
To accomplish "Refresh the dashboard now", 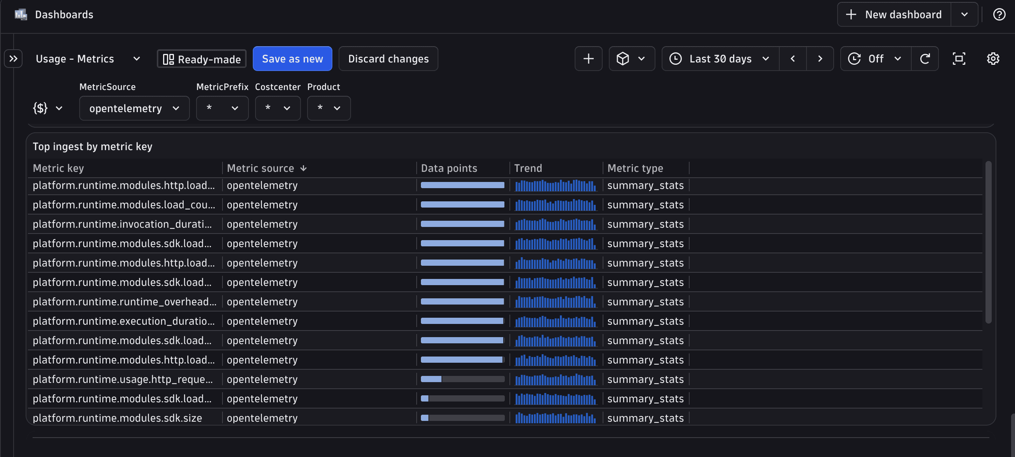I will pos(925,59).
